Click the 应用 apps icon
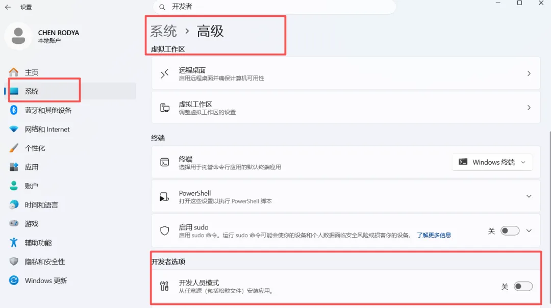The height and width of the screenshot is (308, 551). [14, 167]
